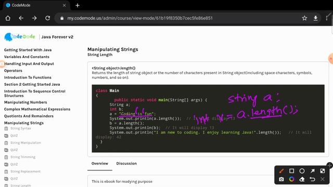The width and height of the screenshot is (333, 187).
Task: Expand Handling Input And Output section
Action: click(x=29, y=63)
